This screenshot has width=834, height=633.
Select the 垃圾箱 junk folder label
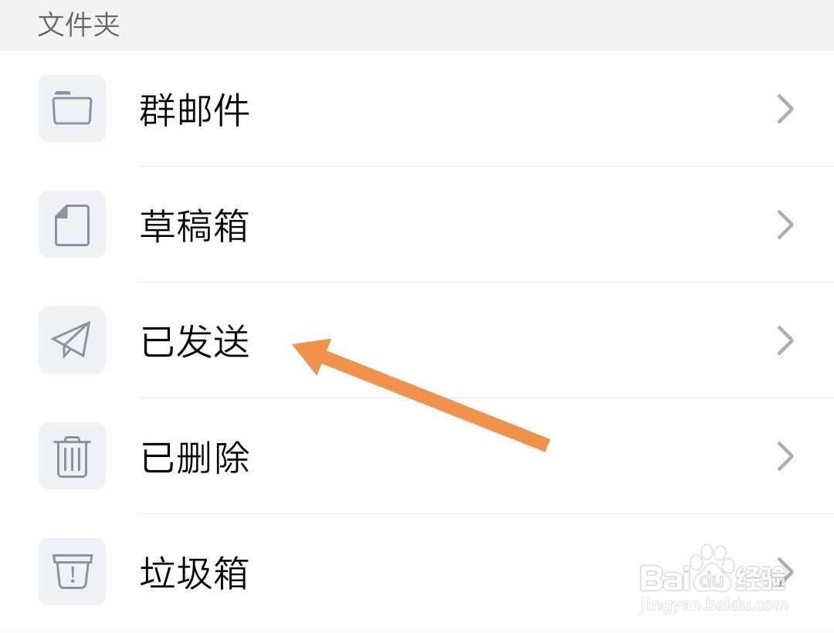point(195,573)
